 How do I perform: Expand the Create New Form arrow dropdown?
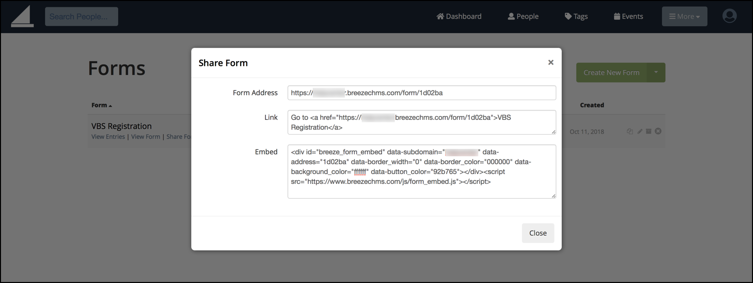click(656, 72)
